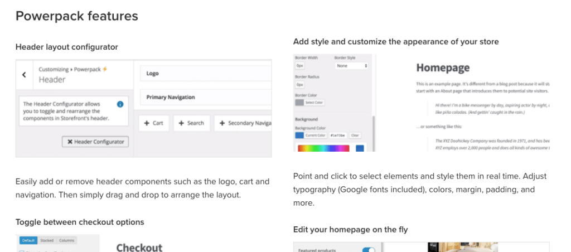Add the Cart component to header

click(x=153, y=123)
